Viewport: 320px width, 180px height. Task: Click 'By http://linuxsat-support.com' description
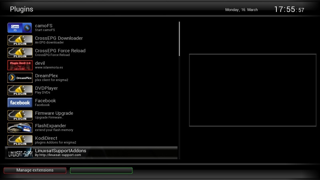(58, 155)
